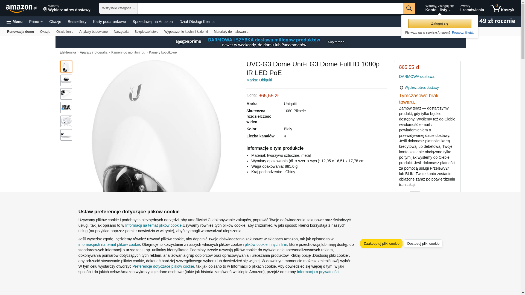Image resolution: width=525 pixels, height=295 pixels.
Task: Open the hamburger Menu icon
Action: [14, 22]
